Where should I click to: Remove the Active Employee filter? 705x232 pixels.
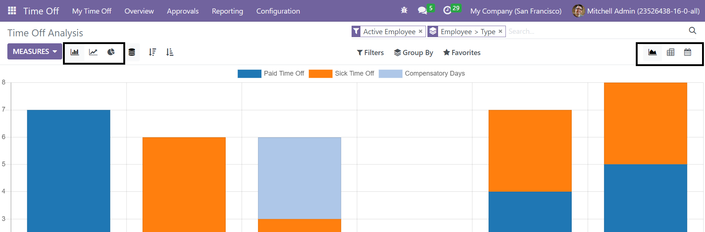click(420, 32)
